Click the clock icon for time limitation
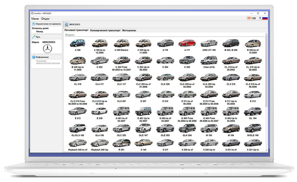The height and width of the screenshot is (182, 297). pyautogui.click(x=34, y=24)
